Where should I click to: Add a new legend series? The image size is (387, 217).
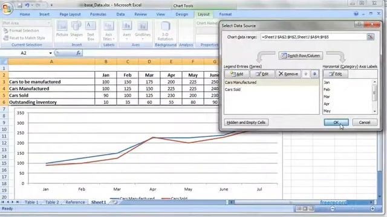237,74
